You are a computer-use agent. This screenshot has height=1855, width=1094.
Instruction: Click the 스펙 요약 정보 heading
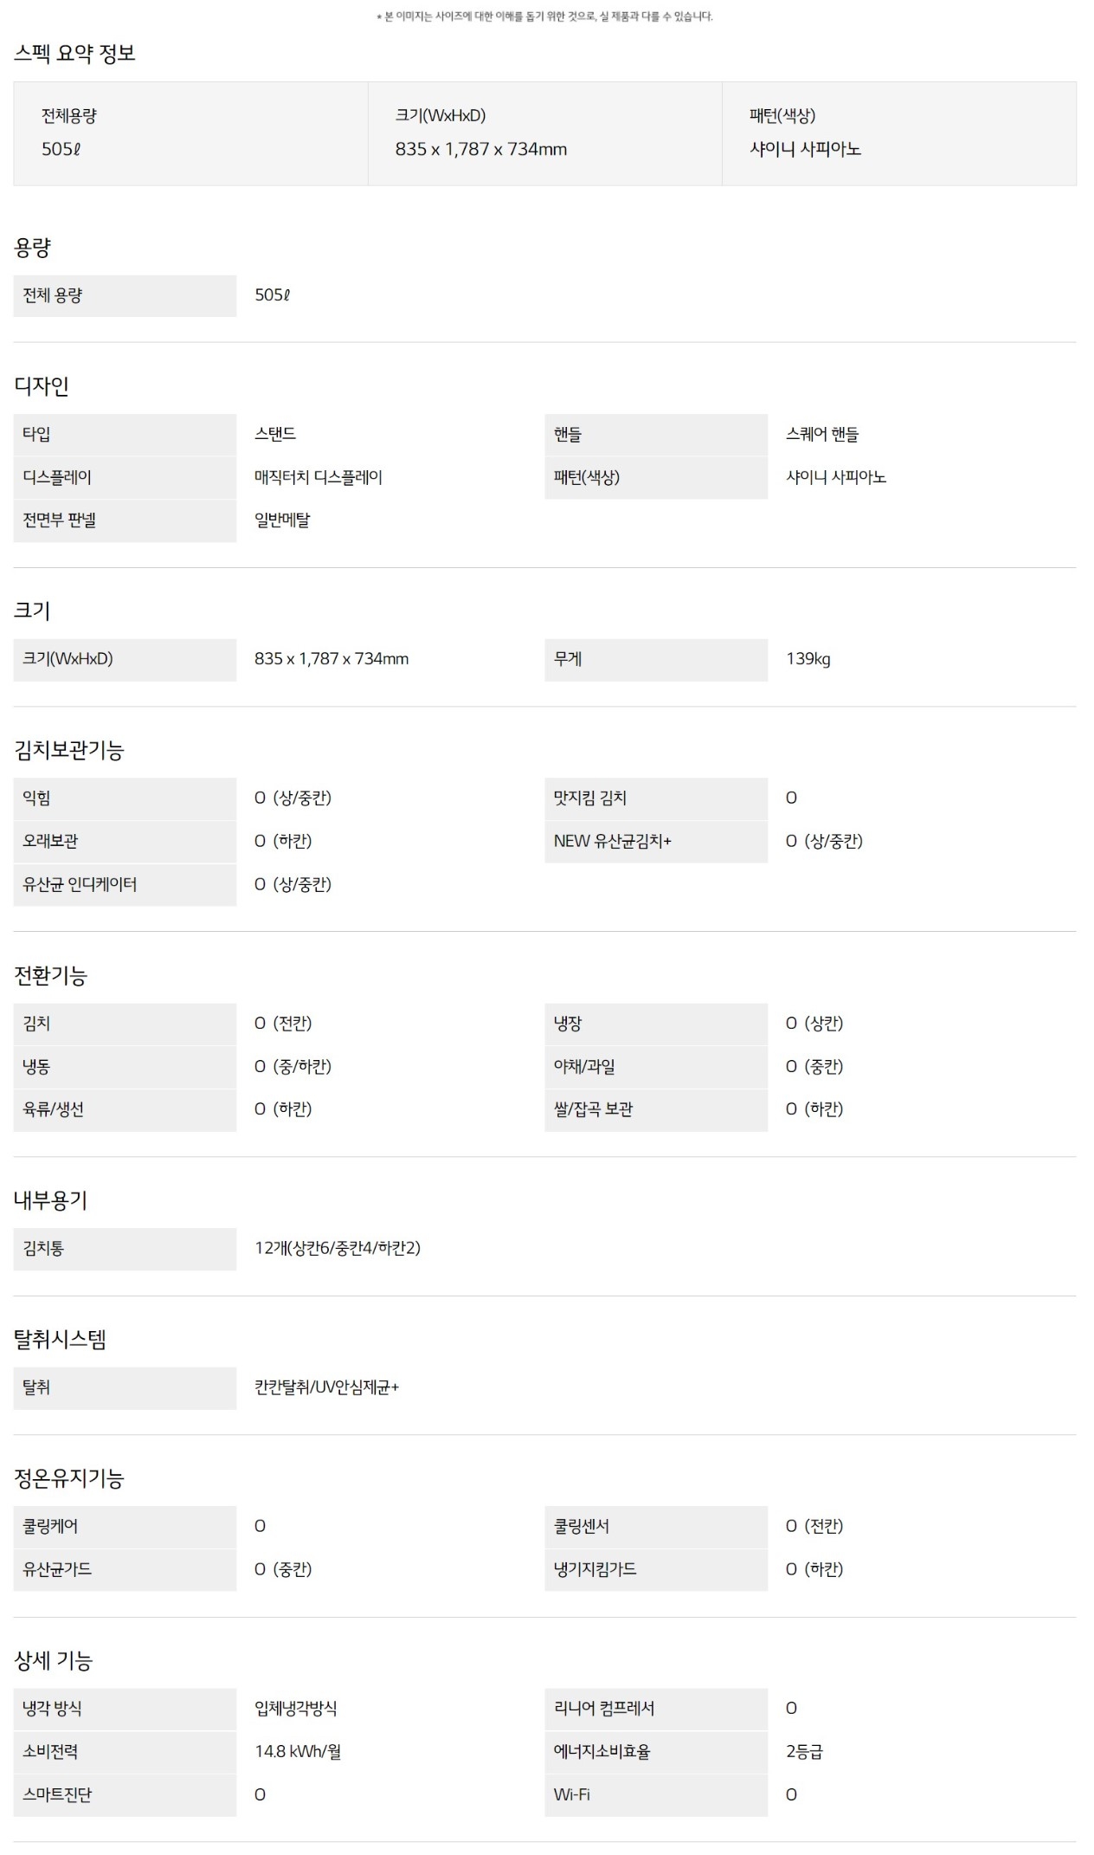(74, 54)
